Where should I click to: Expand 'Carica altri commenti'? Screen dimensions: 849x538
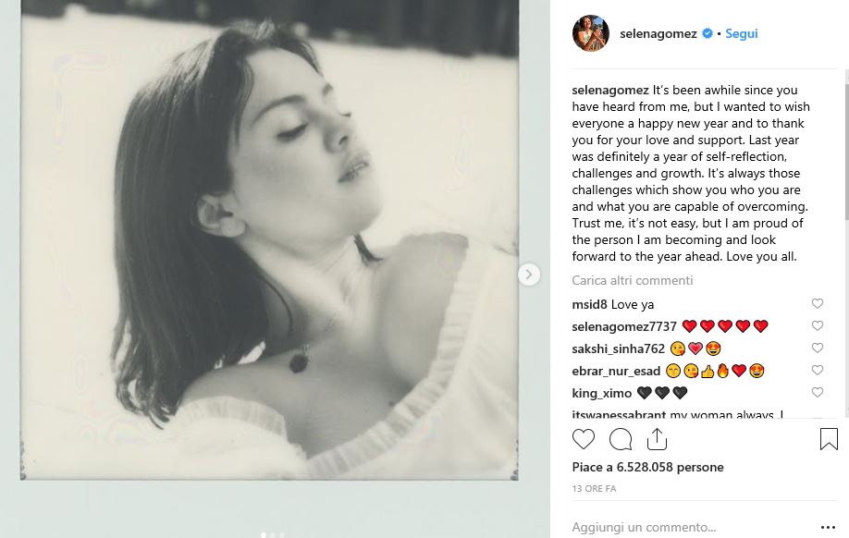click(632, 280)
